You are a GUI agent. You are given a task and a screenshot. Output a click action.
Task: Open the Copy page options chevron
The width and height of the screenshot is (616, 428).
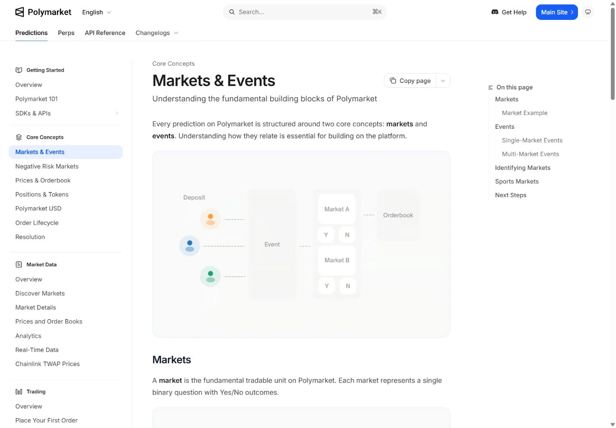click(443, 81)
